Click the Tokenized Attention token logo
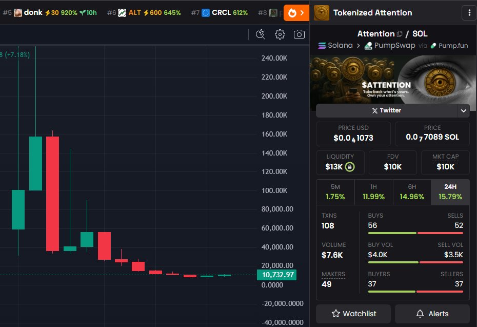Viewport: 477px width, 327px height. point(322,13)
